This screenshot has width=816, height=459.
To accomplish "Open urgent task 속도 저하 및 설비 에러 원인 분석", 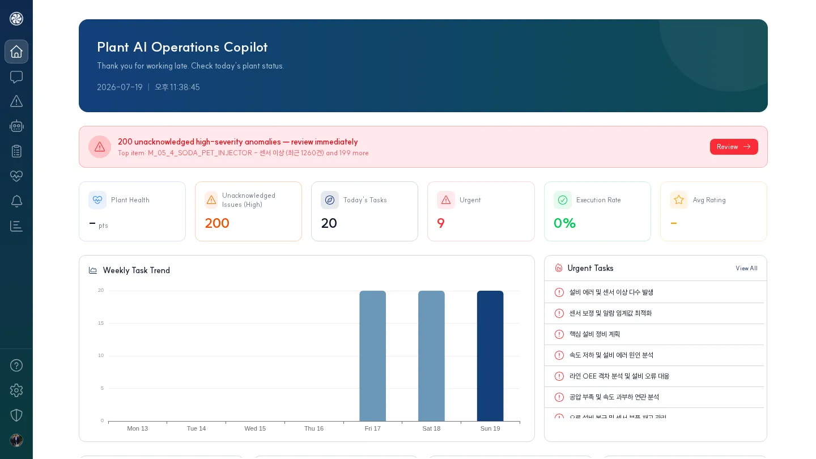I will tap(654, 355).
